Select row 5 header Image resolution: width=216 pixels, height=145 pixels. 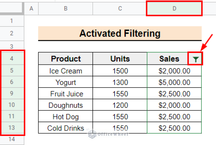(x=12, y=70)
